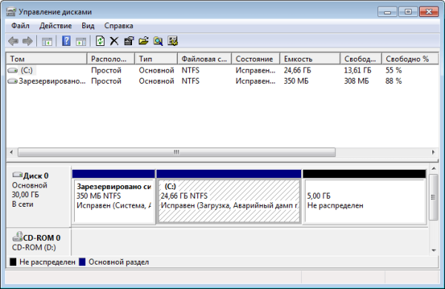Viewport: 445px width, 289px height.
Task: Click the open folder toolbar icon
Action: coord(144,41)
